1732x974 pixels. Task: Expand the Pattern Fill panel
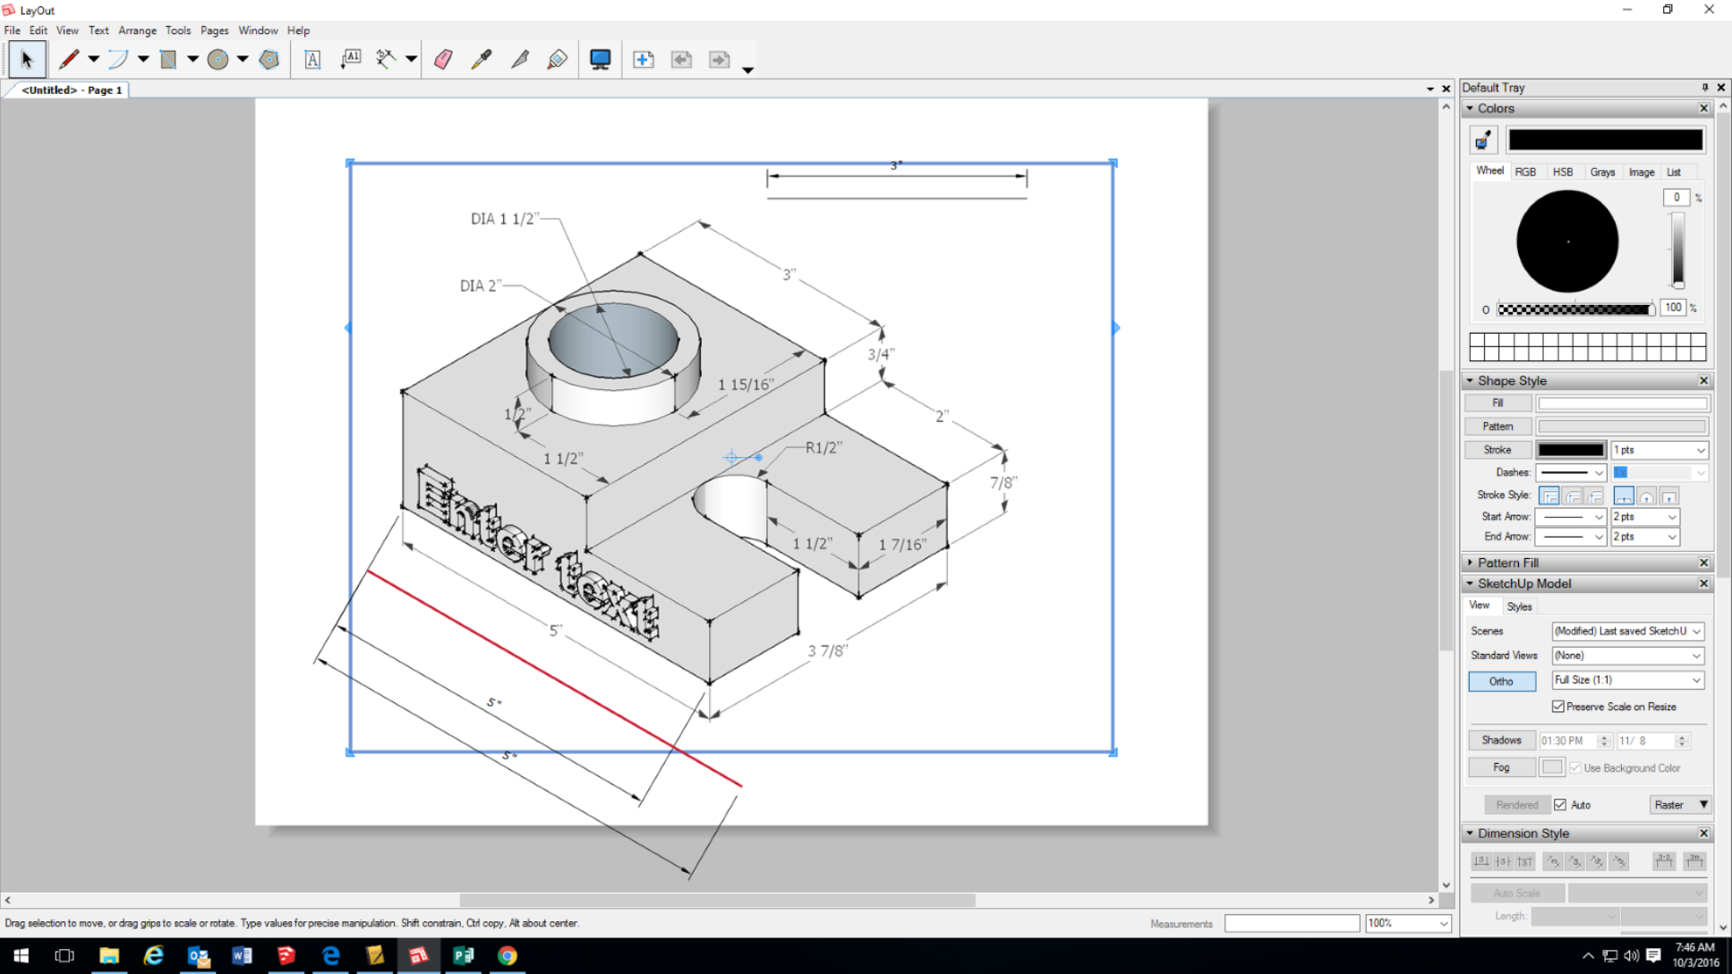point(1508,563)
